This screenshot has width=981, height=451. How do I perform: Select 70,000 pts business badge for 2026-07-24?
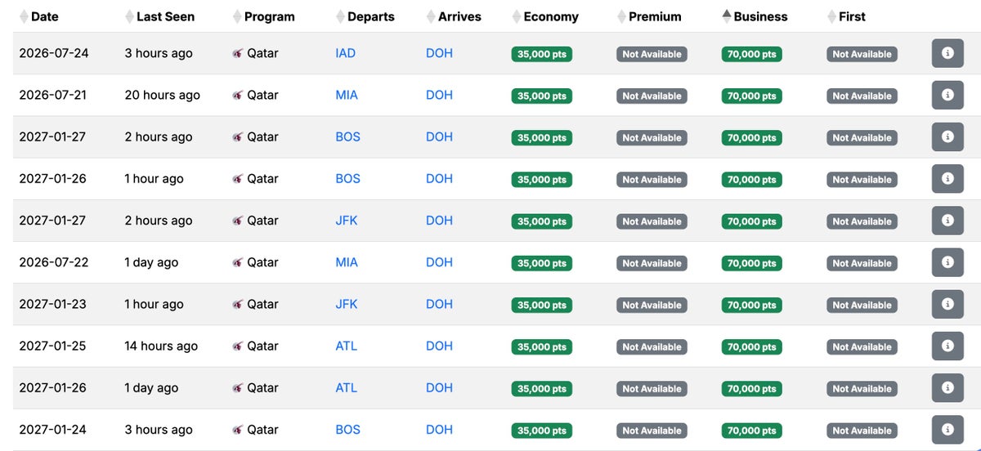pyautogui.click(x=751, y=54)
